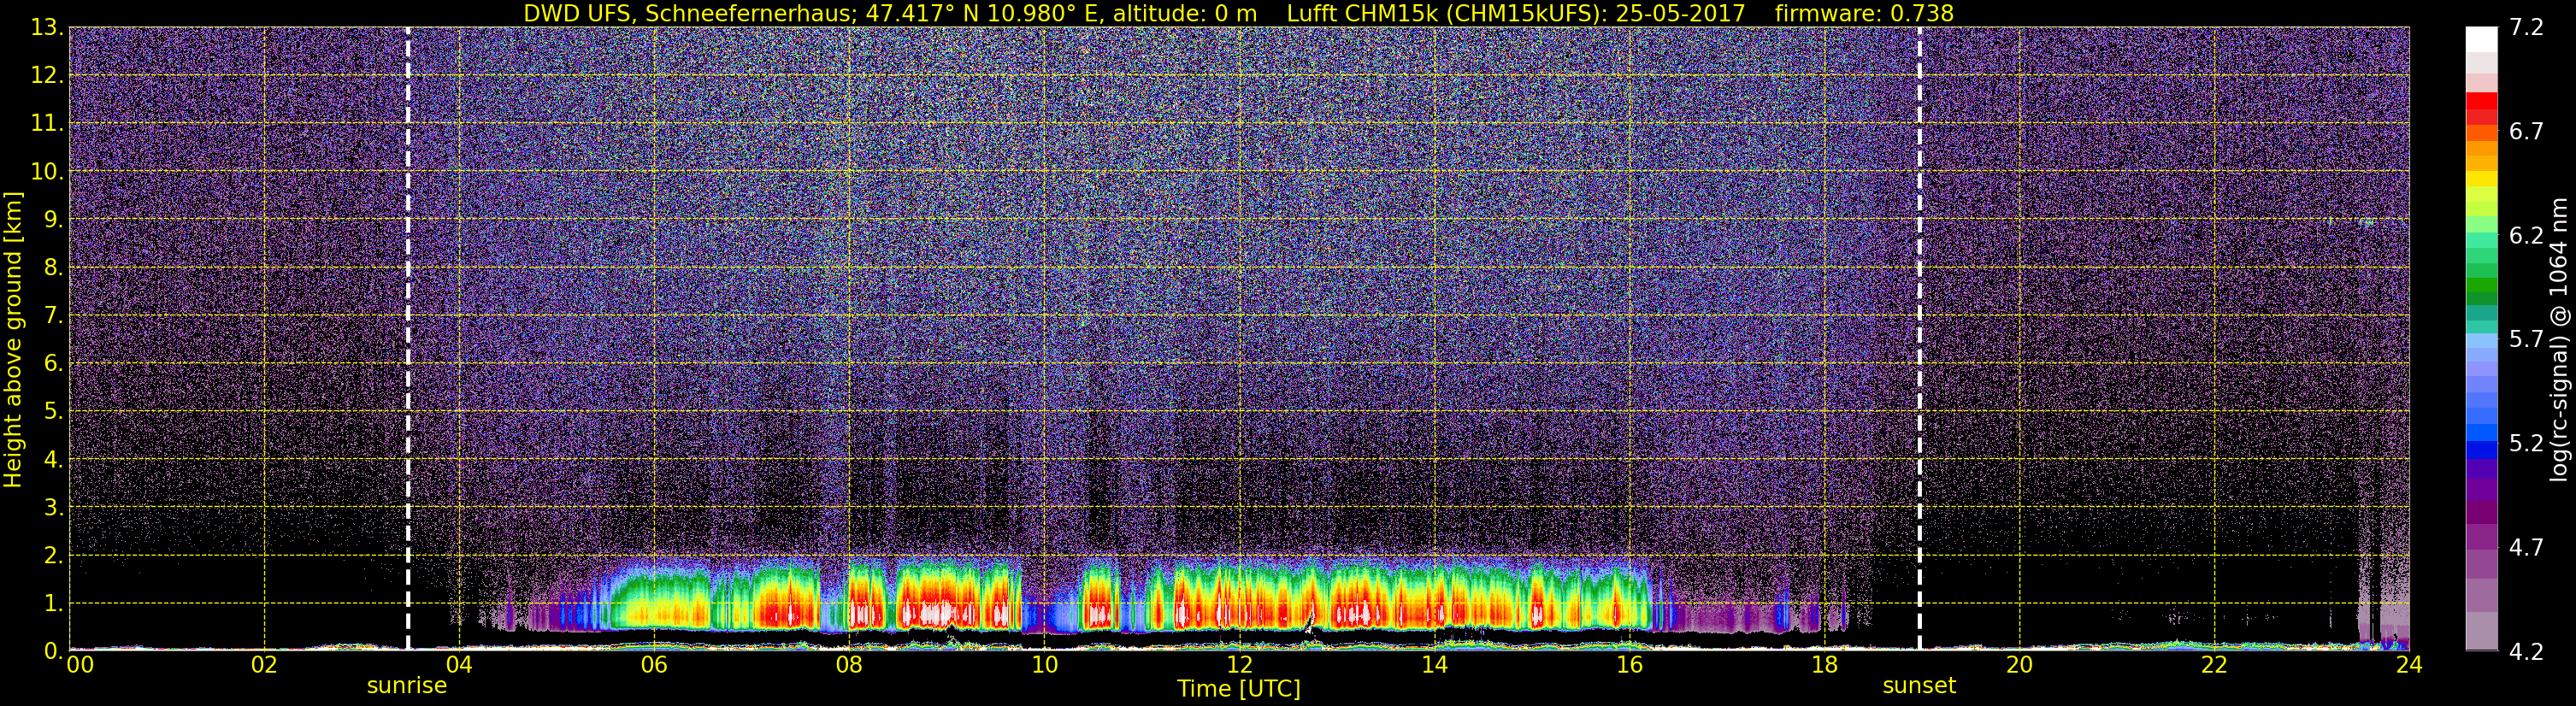Click the '08' time axis tick label

[849, 665]
